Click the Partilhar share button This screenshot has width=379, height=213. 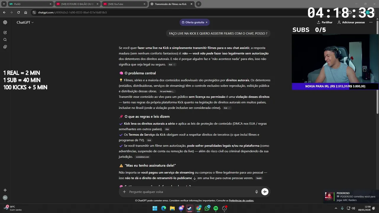pos(325,22)
